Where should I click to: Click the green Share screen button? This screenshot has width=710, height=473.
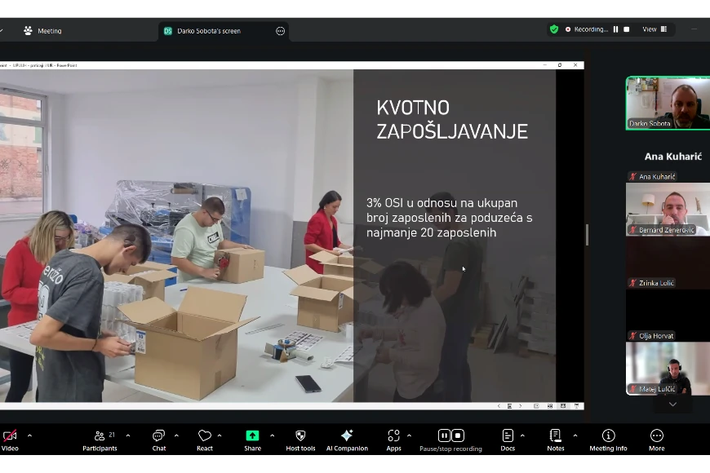pos(252,439)
